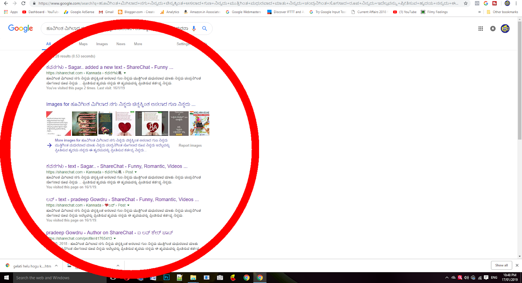Close the downloads bar
Viewport: 522px width, 283px height.
tap(517, 265)
